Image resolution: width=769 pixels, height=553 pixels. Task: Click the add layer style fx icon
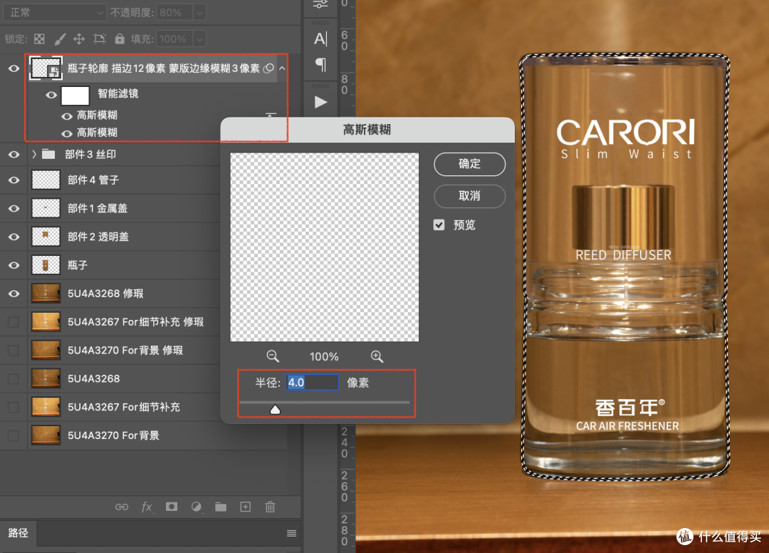147,507
